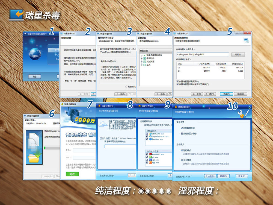Uncheck the Maxthon.exe checkbox
273x205 pixels.
tap(147, 139)
